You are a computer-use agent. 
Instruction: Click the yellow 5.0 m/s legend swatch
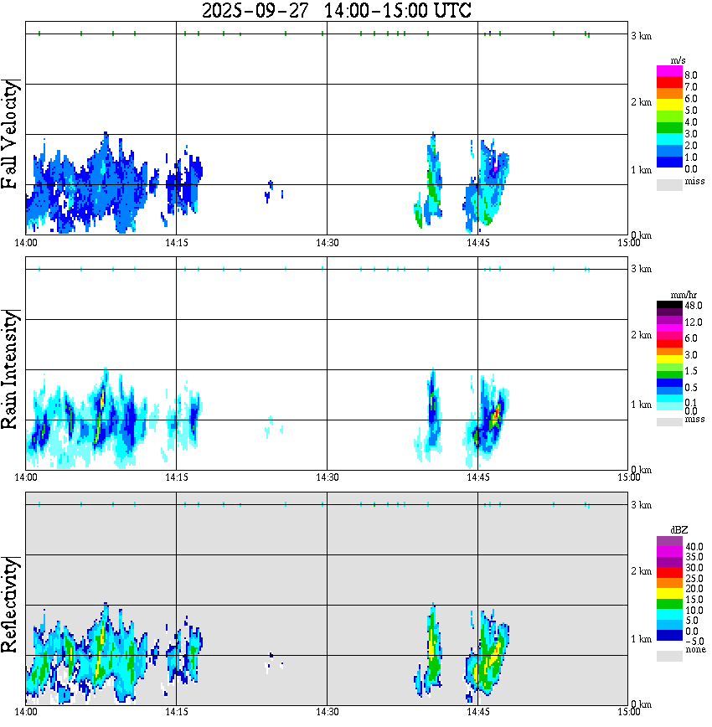coord(669,105)
